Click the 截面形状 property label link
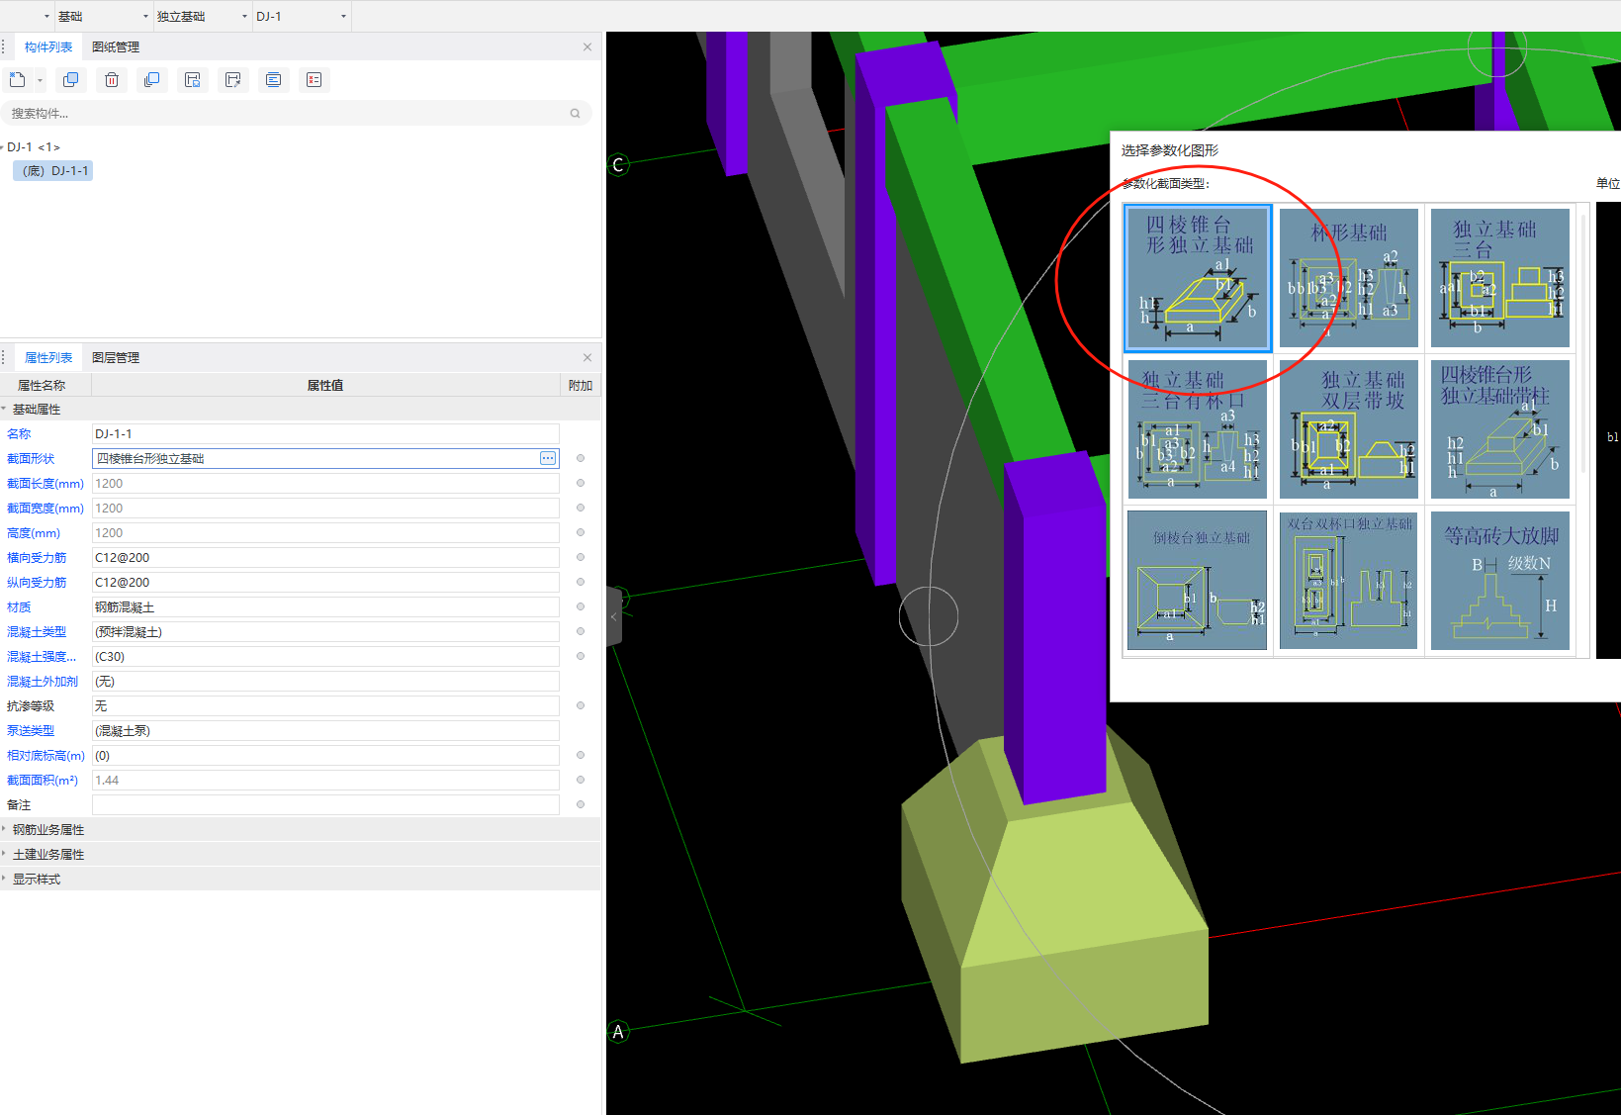The width and height of the screenshot is (1621, 1115). pos(31,458)
